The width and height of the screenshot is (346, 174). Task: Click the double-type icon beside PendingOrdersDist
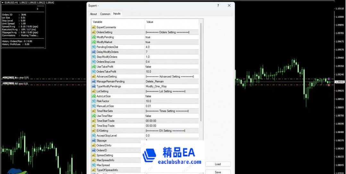click(x=94, y=47)
